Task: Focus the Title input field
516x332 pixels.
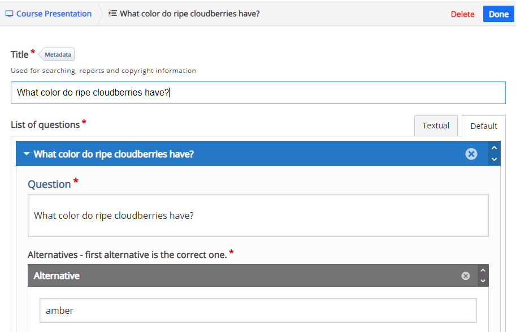Action: (258, 93)
